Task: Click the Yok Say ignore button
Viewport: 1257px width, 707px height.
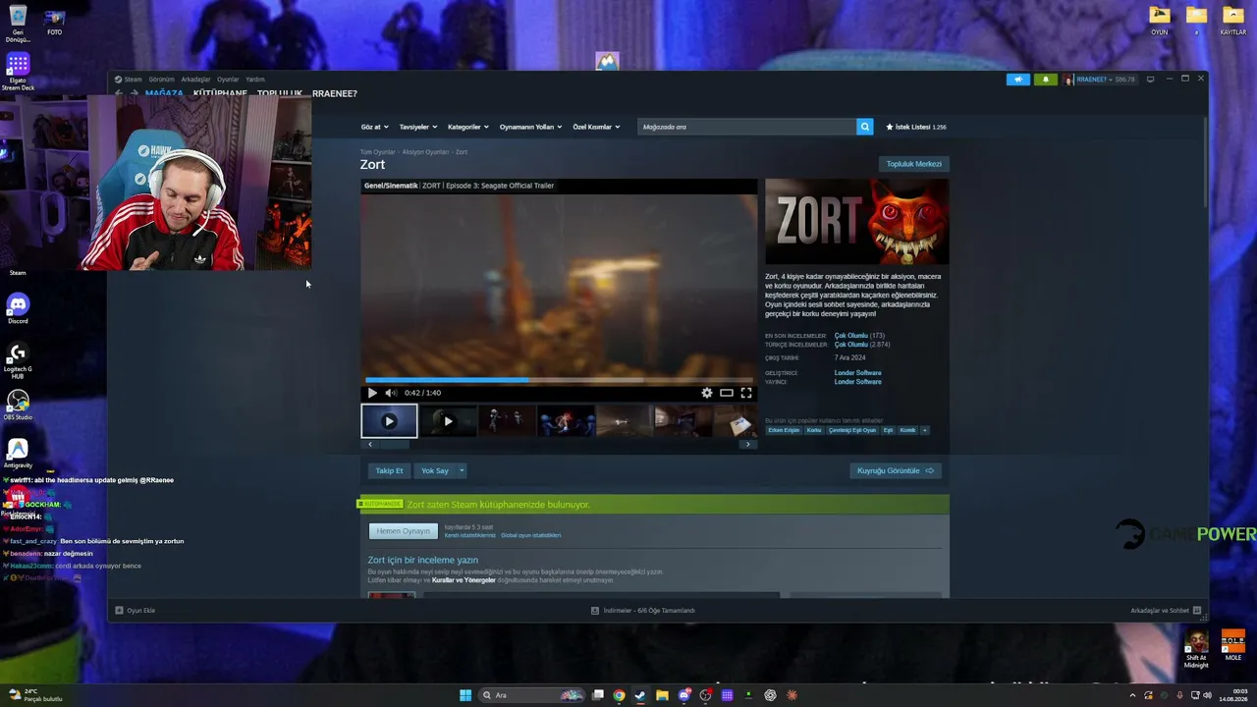Action: 435,470
